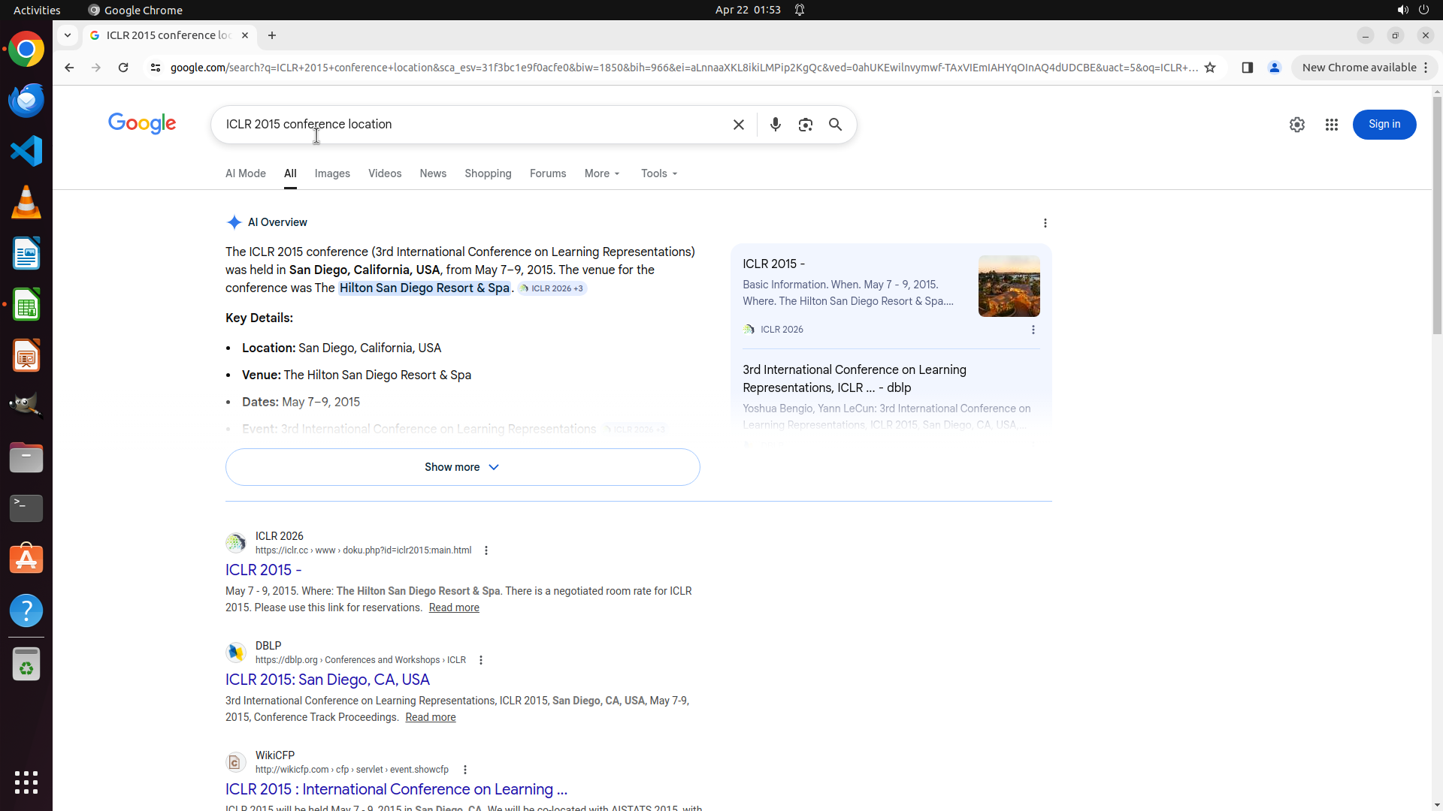
Task: Switch to the News tab
Action: [x=433, y=173]
